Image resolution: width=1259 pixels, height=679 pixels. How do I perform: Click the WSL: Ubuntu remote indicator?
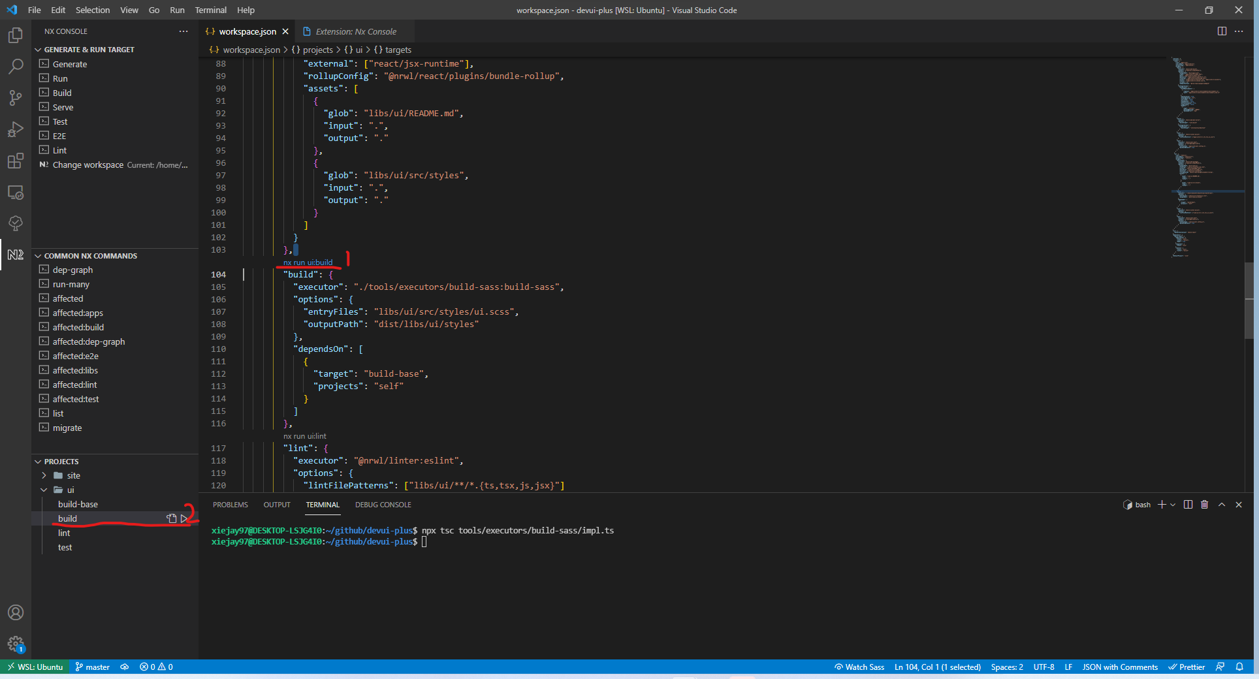point(35,667)
